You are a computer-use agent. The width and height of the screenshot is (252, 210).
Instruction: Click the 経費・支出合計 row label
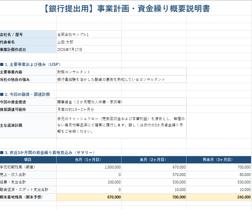(28, 182)
